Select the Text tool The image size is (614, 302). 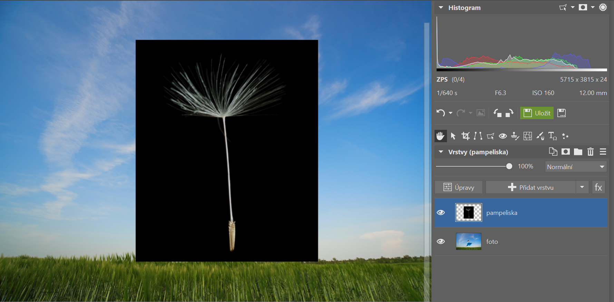click(x=552, y=136)
